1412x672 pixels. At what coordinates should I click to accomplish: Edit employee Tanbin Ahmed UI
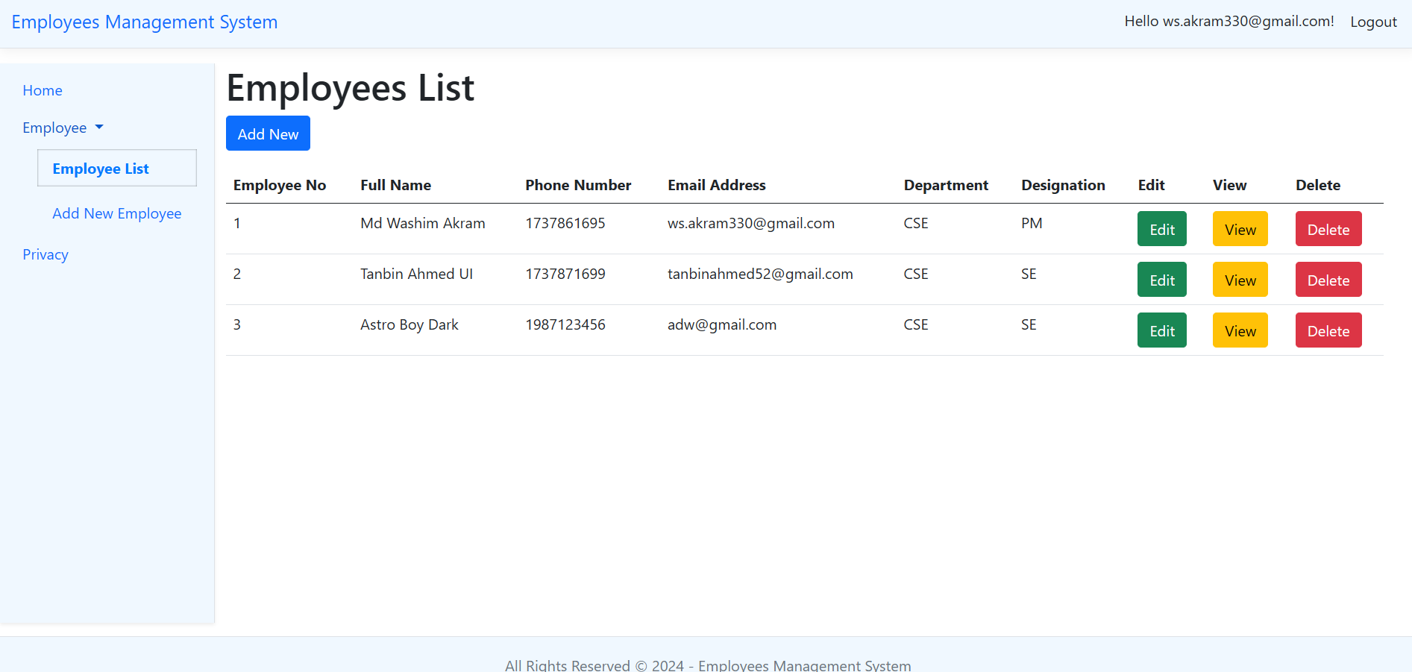[1161, 280]
